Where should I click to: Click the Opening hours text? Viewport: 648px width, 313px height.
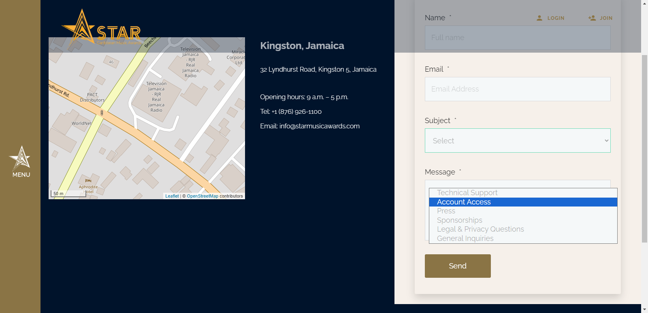[x=304, y=97]
